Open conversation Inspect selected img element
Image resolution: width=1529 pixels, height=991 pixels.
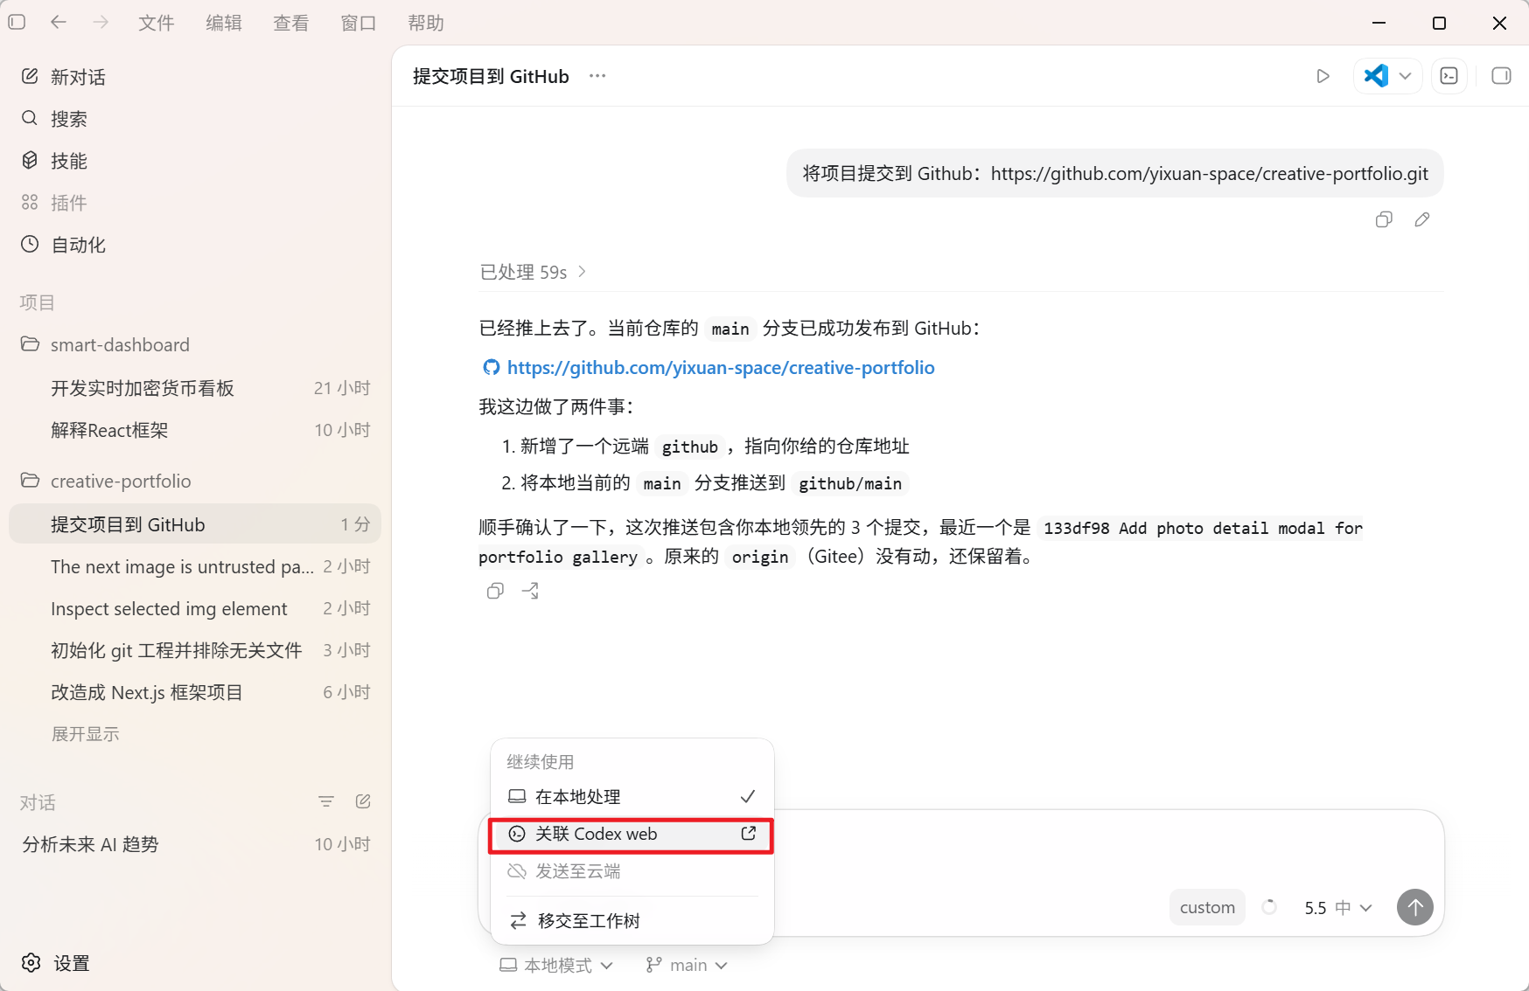pyautogui.click(x=195, y=608)
